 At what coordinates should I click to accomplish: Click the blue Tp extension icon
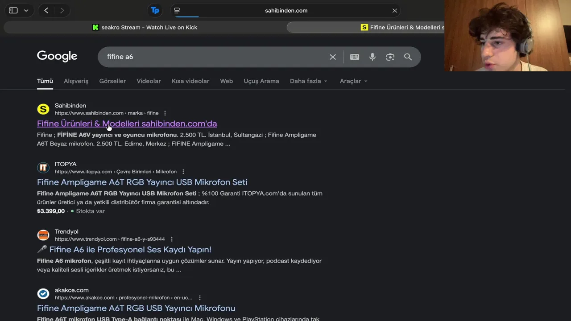pos(155,10)
